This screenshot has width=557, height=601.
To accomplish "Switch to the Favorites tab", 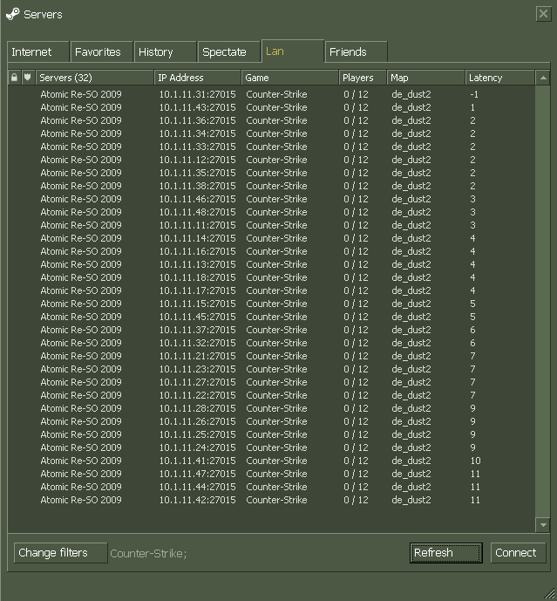I will click(101, 51).
